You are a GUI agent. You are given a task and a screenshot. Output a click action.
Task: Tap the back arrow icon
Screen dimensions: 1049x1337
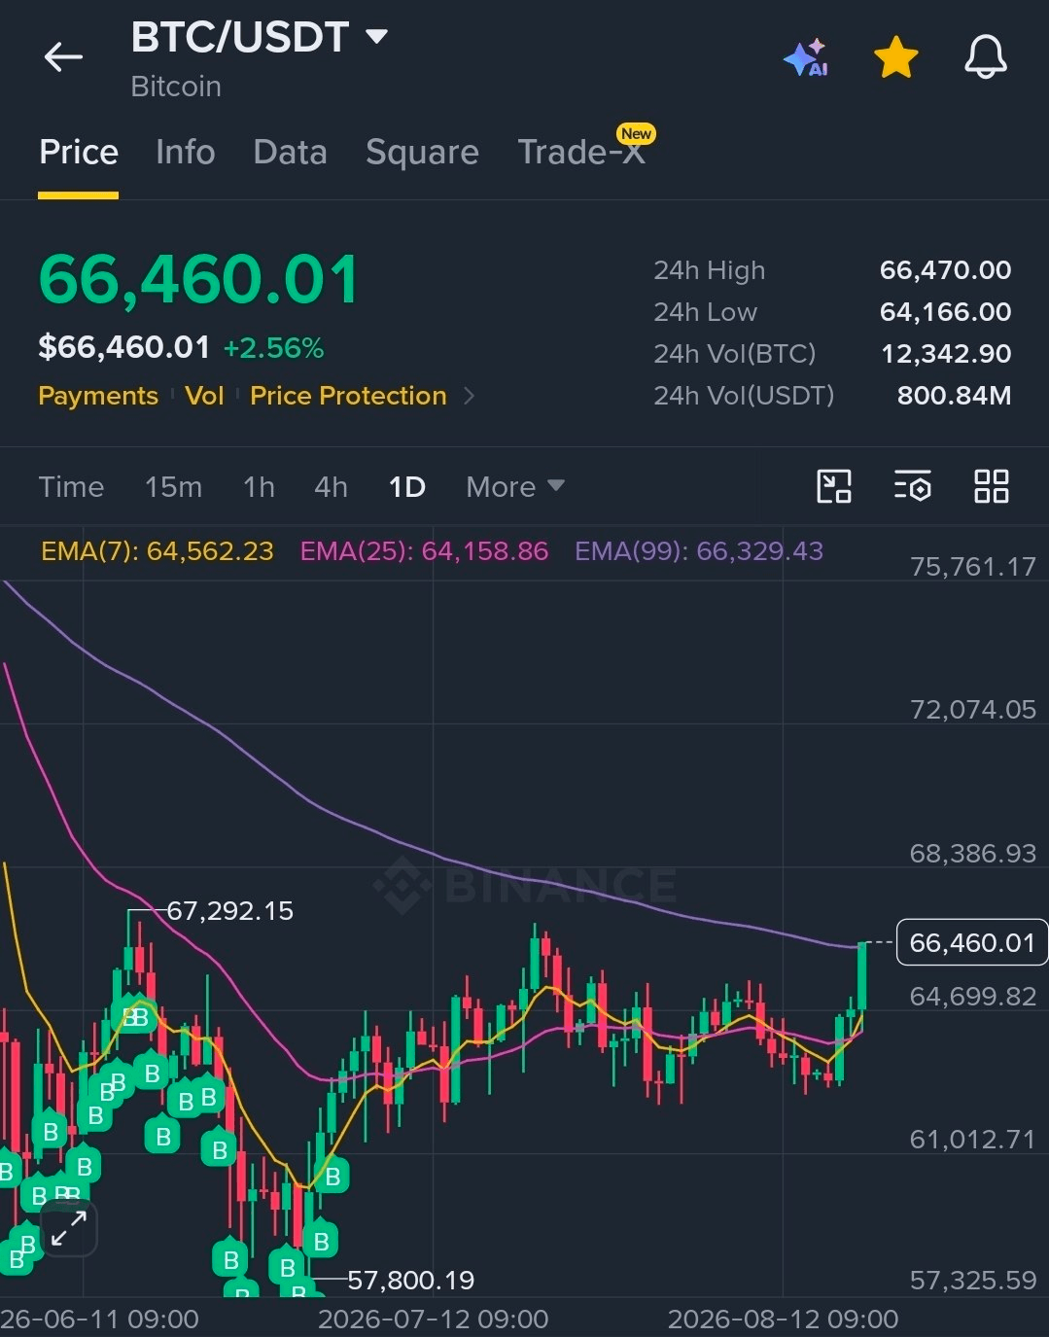point(63,57)
